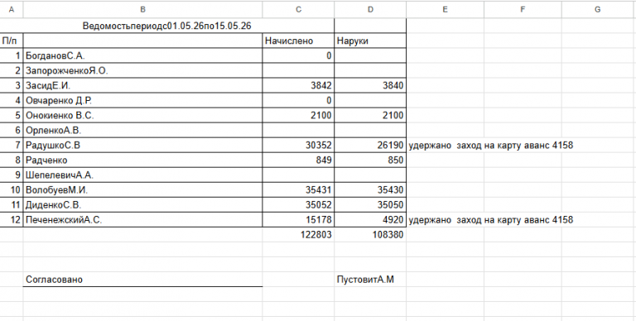Click the total 122803 cell

click(298, 235)
